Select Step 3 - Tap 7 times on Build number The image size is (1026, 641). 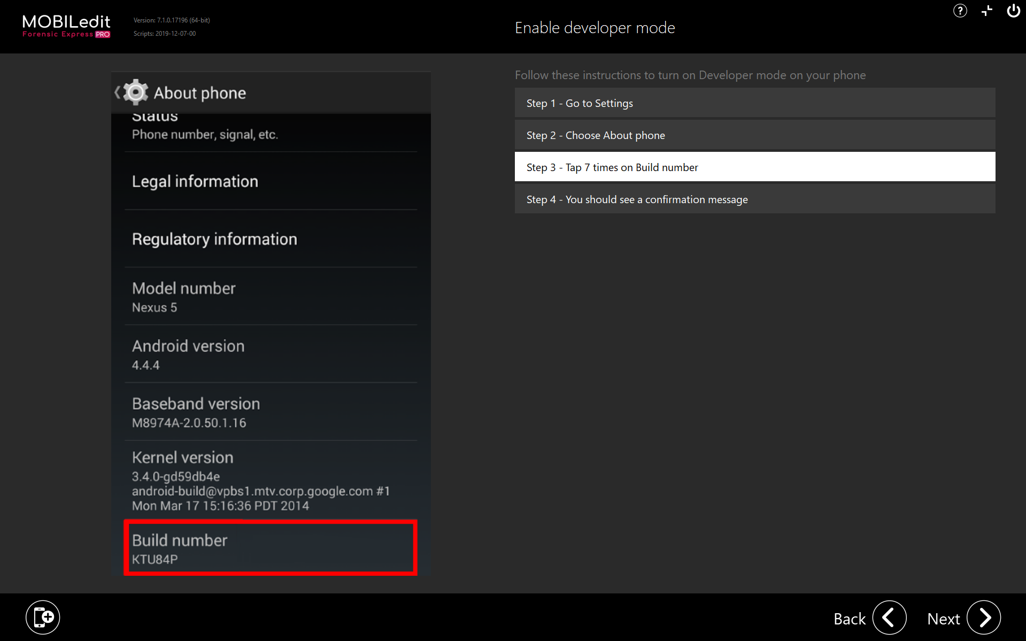[755, 167]
